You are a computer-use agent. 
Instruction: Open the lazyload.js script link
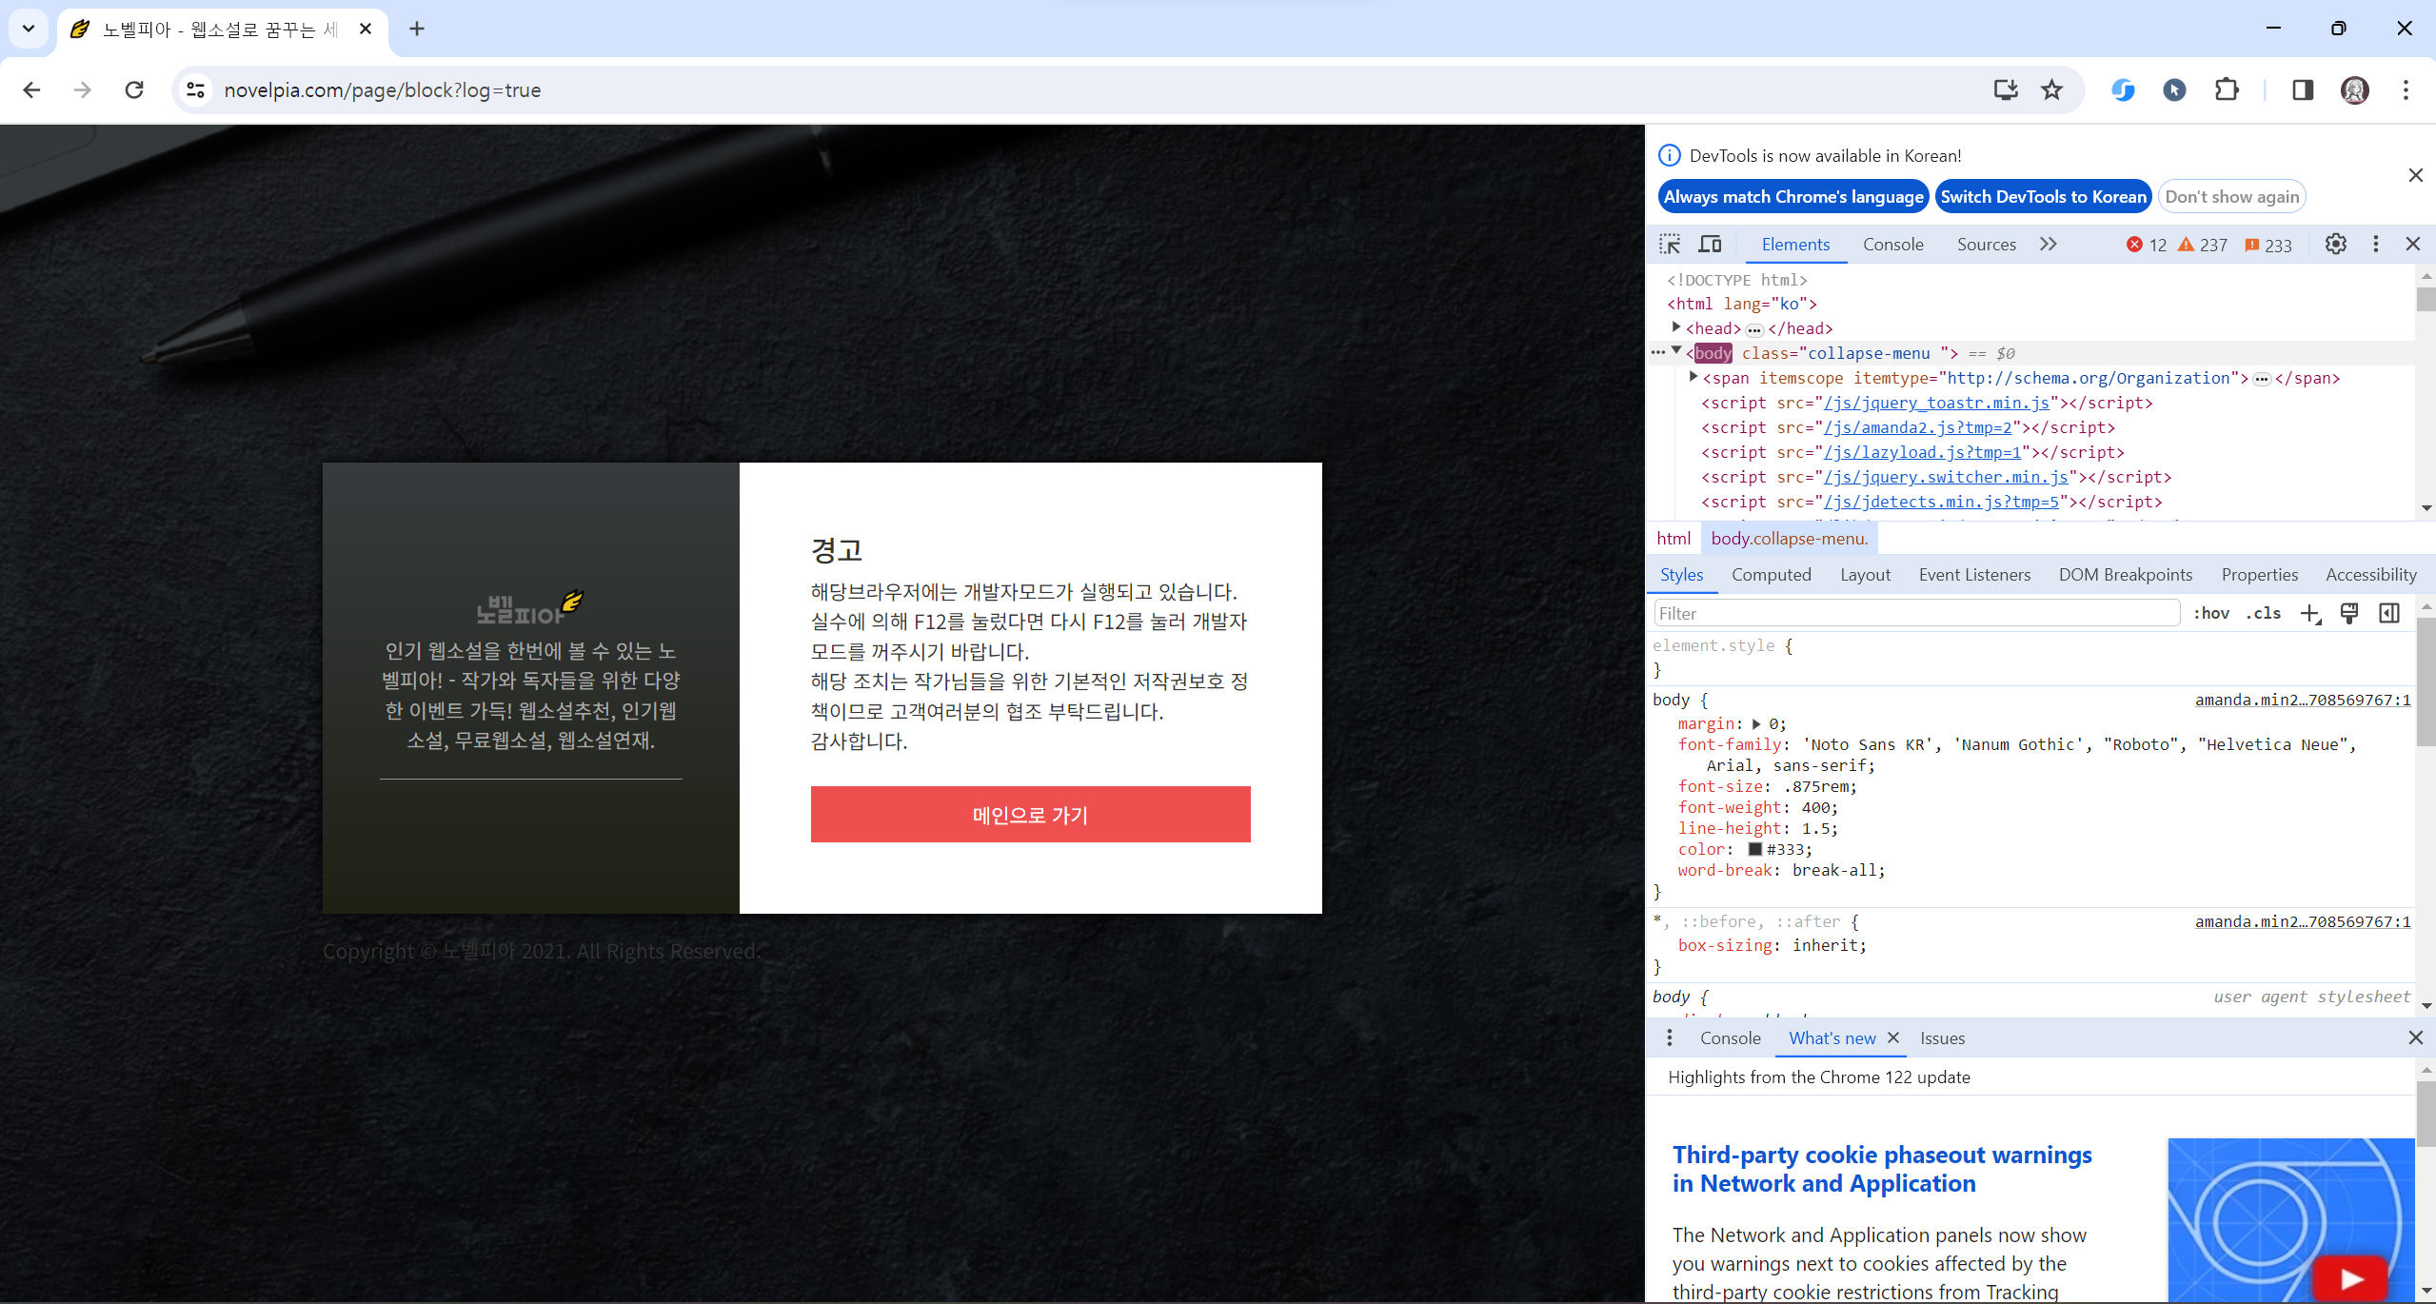[1923, 453]
